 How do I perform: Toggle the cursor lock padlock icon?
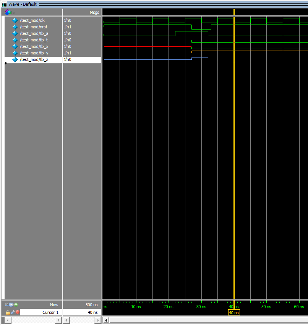point(8,312)
